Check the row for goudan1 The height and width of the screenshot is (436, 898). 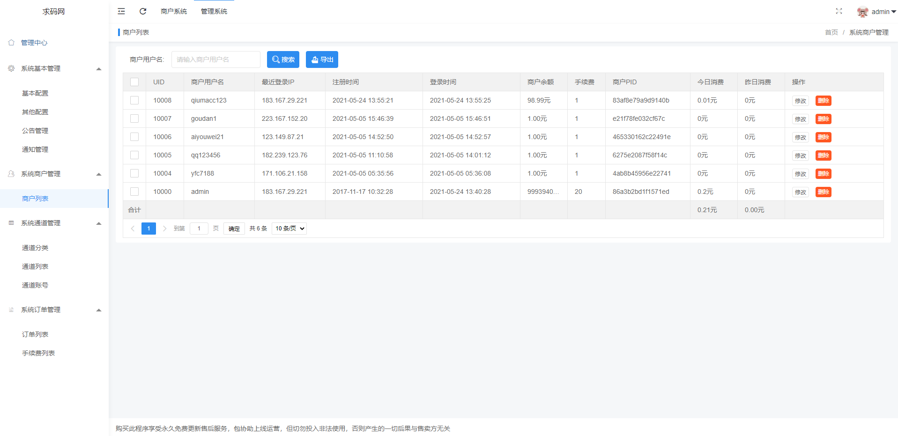pyautogui.click(x=134, y=118)
